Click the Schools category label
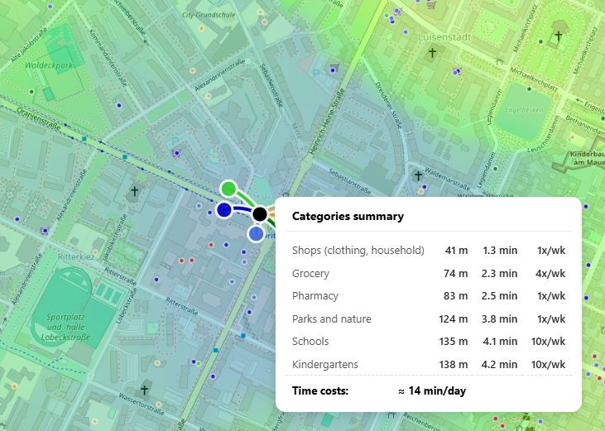Image resolution: width=605 pixels, height=431 pixels. 310,341
